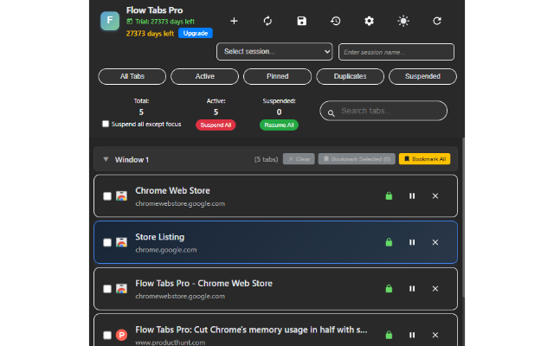Click the gray Clear button

pyautogui.click(x=299, y=159)
